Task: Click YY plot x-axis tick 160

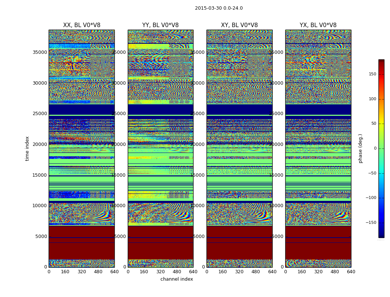Action: coord(144,272)
